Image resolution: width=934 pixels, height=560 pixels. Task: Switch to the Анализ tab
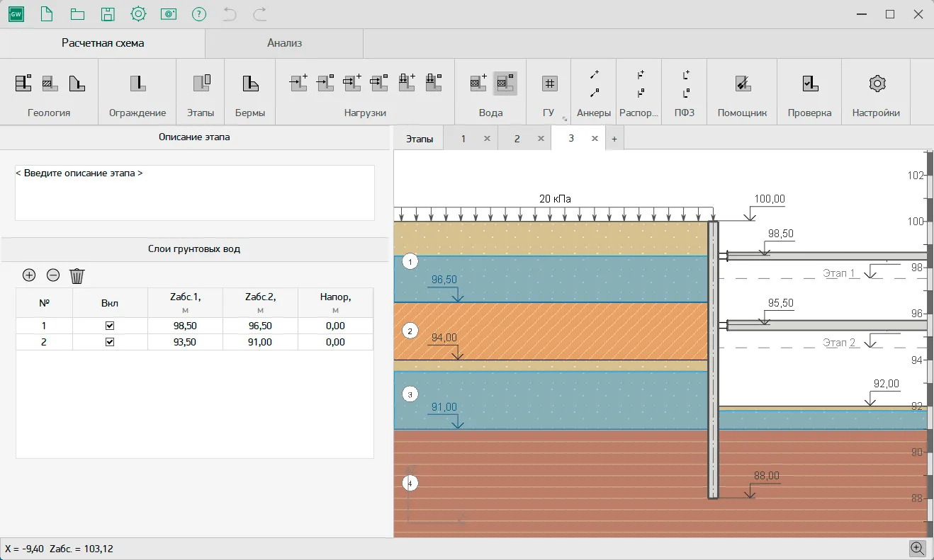coord(284,43)
